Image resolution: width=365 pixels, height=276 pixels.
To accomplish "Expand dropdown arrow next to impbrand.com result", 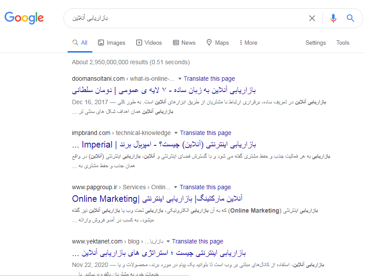I will coord(176,133).
